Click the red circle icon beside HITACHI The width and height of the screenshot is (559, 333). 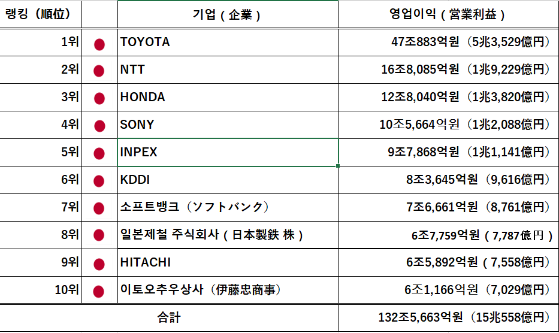(x=99, y=264)
